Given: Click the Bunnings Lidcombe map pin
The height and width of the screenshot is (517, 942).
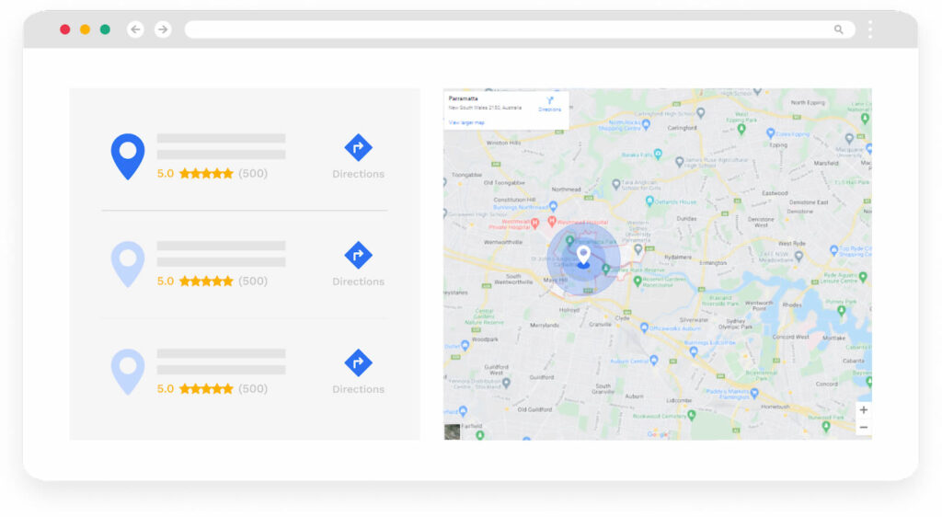Looking at the screenshot, I should (694, 351).
